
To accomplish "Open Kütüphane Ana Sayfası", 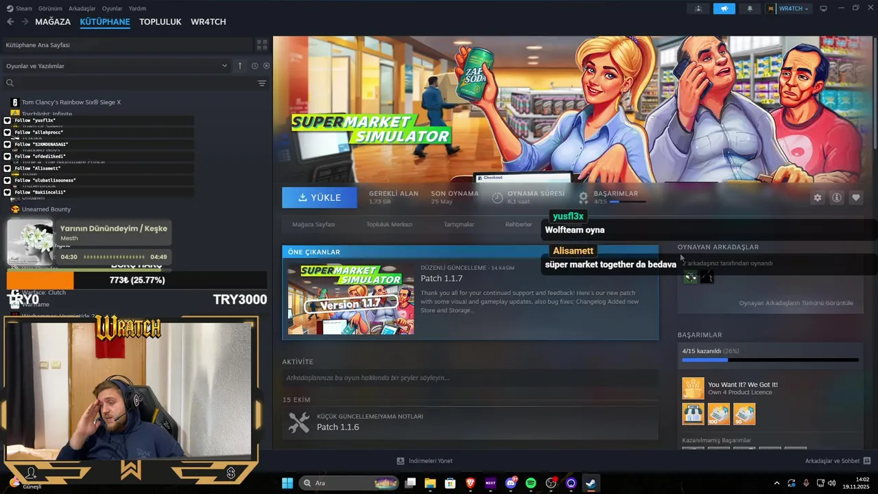I will 127,45.
